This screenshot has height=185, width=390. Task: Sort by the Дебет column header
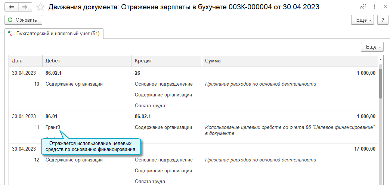point(87,61)
